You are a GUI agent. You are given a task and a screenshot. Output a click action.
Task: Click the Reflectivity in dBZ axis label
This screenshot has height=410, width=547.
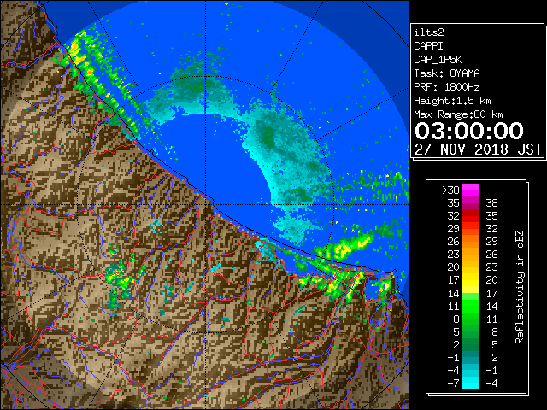point(520,287)
